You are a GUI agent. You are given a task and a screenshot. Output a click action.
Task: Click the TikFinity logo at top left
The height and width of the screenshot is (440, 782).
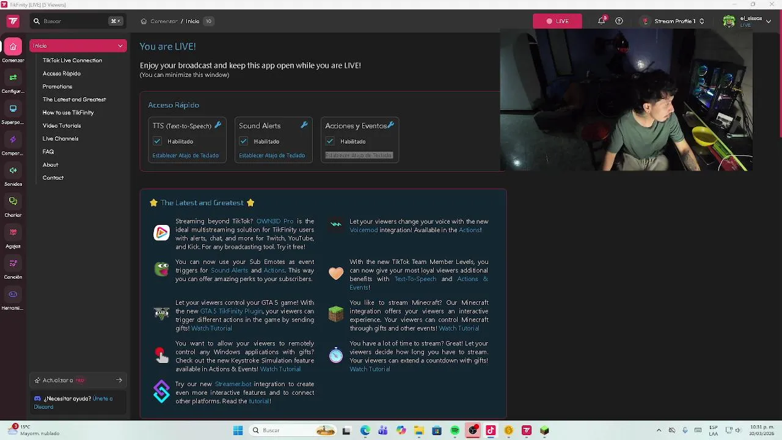[x=13, y=21]
